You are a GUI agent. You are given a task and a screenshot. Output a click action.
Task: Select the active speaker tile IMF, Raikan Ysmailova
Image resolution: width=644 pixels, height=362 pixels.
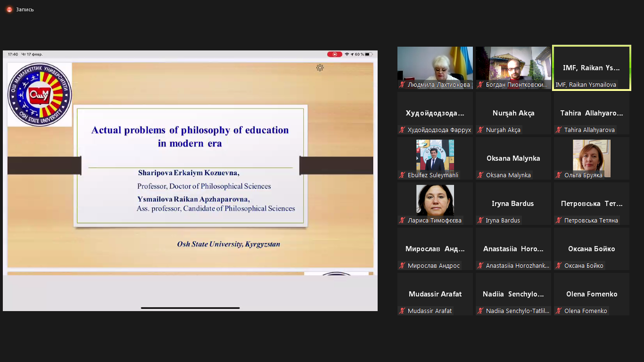[591, 67]
